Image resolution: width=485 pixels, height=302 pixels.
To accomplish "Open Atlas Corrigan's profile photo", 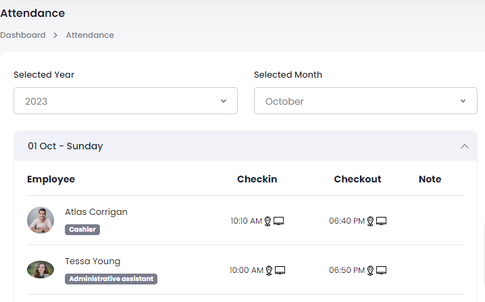I will 41,220.
